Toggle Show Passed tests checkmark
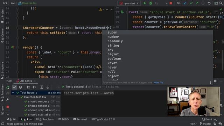The image size is (224, 126). coord(14,87)
